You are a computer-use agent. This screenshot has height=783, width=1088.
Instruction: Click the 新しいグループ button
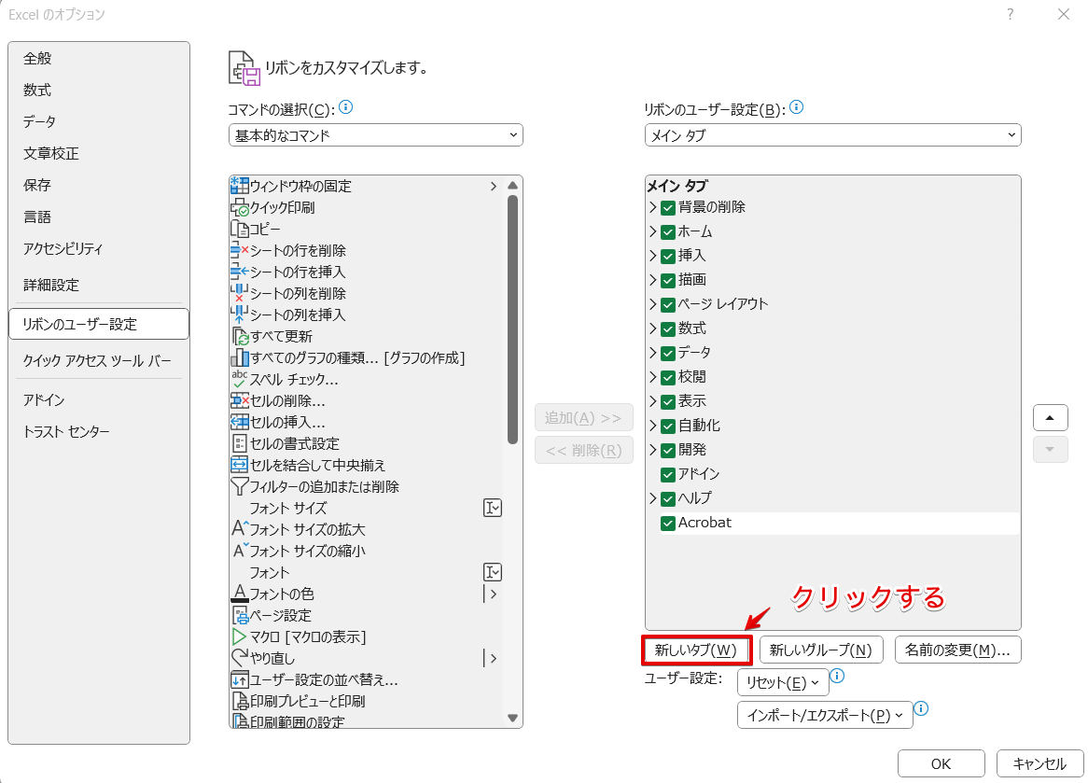(820, 650)
